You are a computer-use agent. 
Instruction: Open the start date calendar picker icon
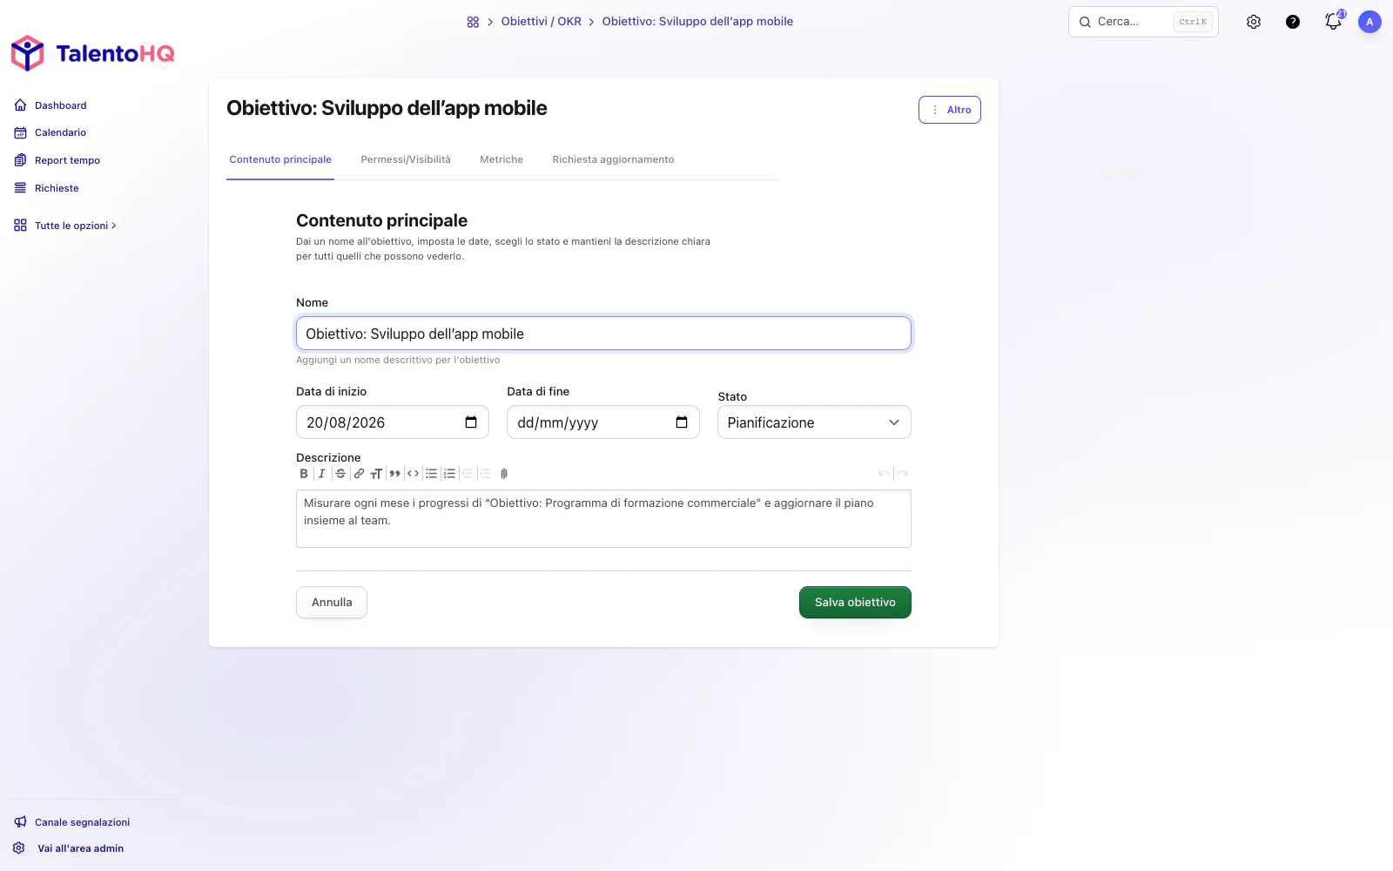[x=471, y=422]
